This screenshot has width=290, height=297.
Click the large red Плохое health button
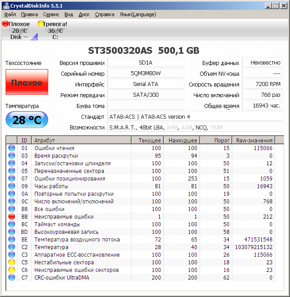pos(27,82)
